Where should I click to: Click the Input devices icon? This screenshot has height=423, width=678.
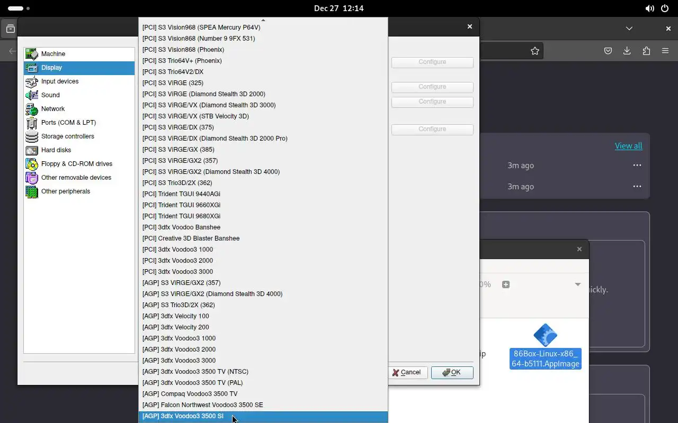(x=32, y=81)
